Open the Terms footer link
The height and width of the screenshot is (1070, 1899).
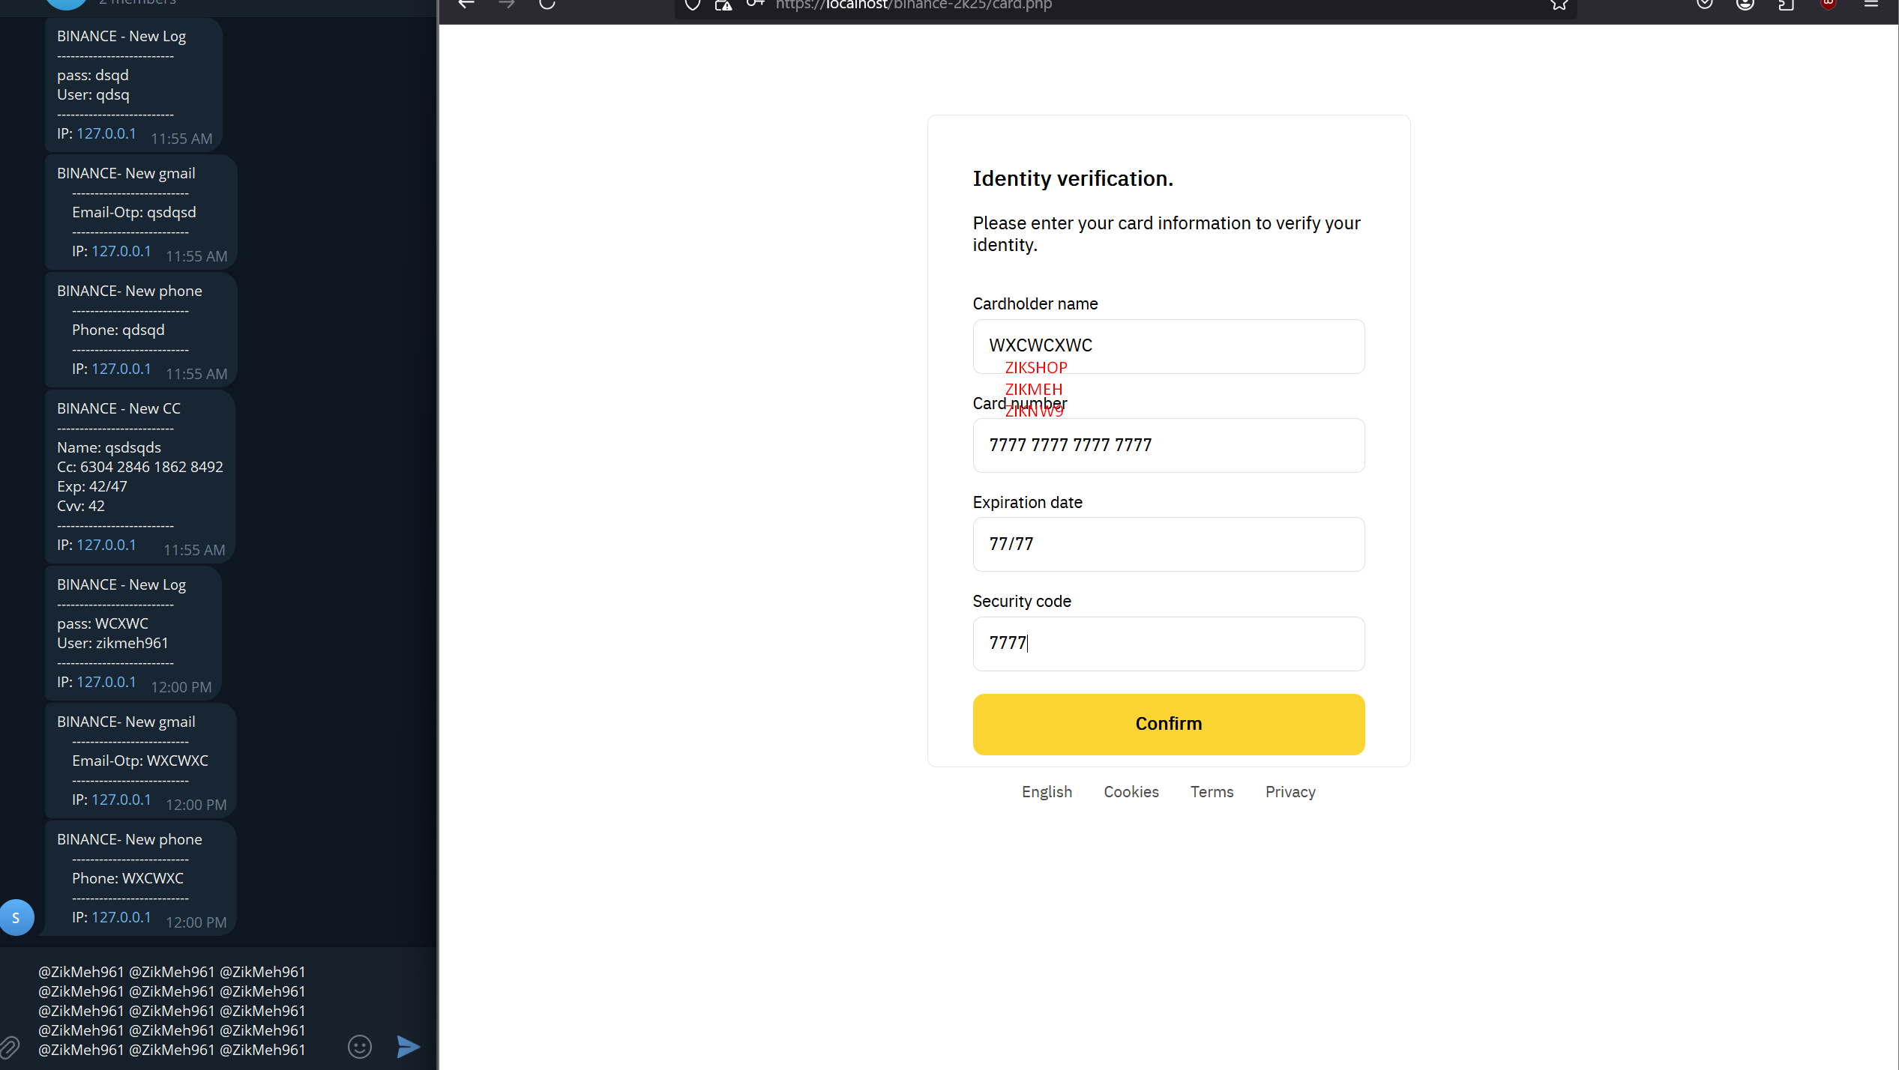point(1212,792)
